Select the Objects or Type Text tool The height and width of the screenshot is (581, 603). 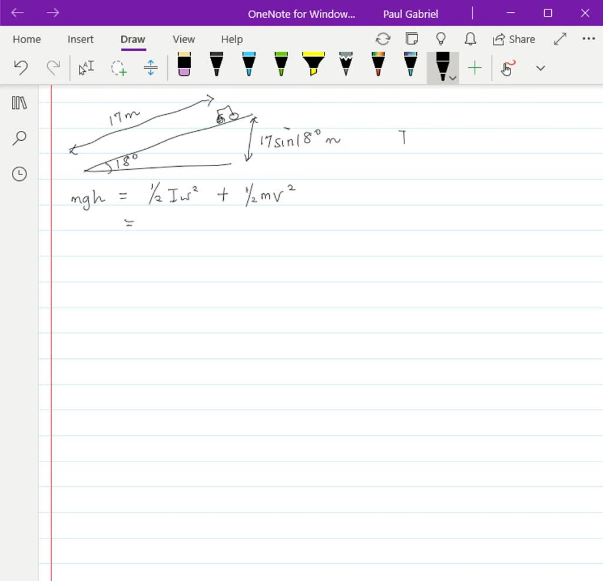pos(87,68)
